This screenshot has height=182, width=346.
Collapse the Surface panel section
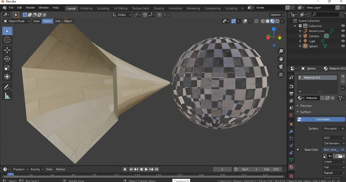pyautogui.click(x=305, y=112)
